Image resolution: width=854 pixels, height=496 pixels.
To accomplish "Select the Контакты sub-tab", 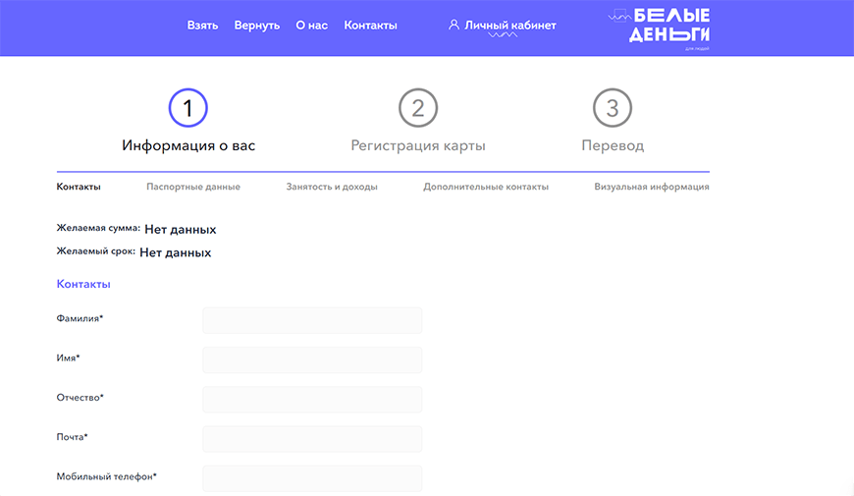I will pyautogui.click(x=79, y=187).
